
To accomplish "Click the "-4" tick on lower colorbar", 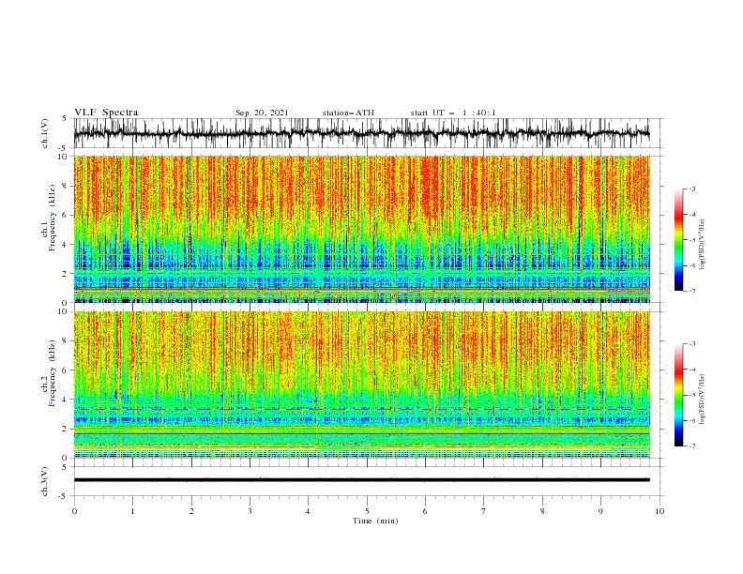I will [691, 370].
